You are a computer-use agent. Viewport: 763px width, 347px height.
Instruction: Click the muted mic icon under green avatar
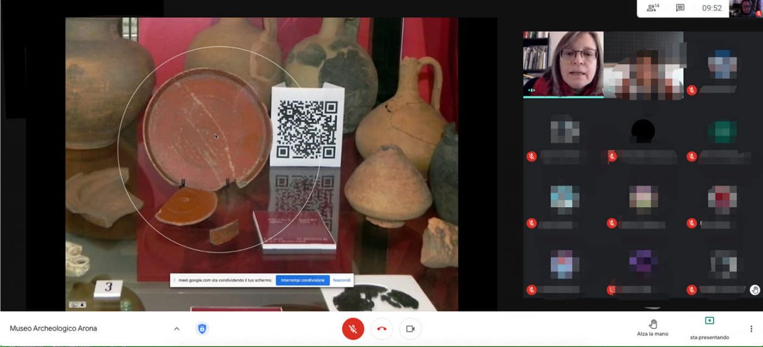[x=691, y=157]
